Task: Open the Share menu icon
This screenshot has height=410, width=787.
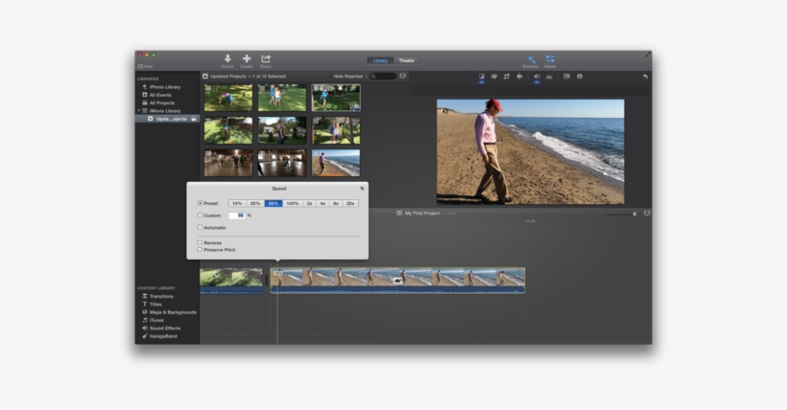Action: [266, 58]
